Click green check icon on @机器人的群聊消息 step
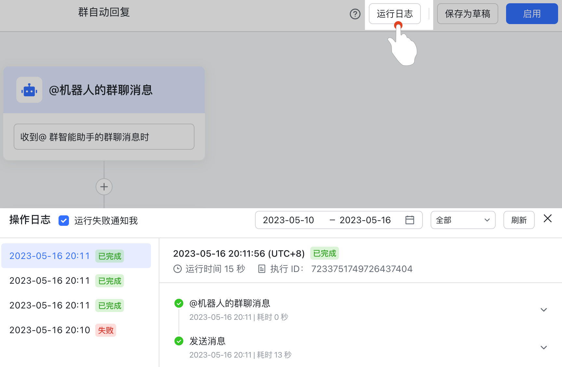The width and height of the screenshot is (562, 367). (x=179, y=303)
